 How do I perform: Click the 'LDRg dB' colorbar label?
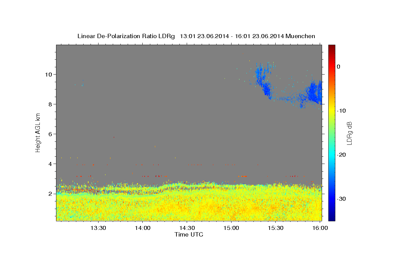349,133
